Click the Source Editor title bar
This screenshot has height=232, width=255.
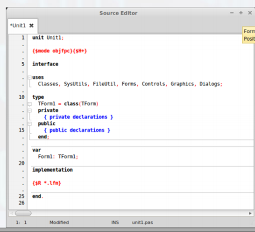pos(119,13)
